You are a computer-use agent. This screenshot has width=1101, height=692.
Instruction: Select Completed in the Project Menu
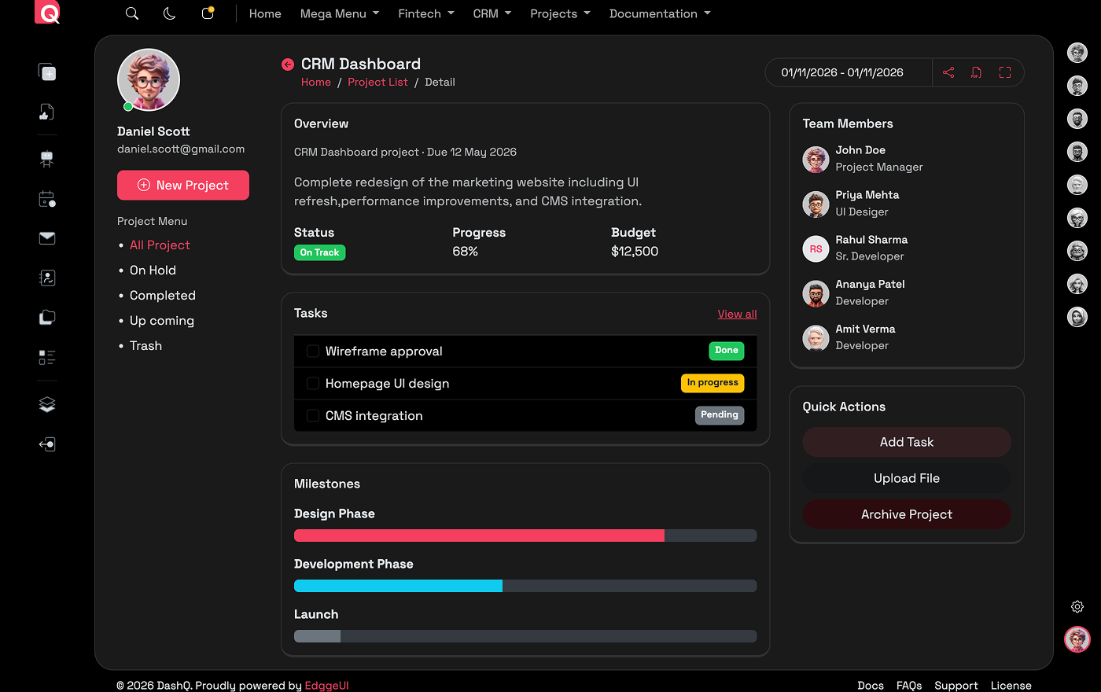point(162,295)
